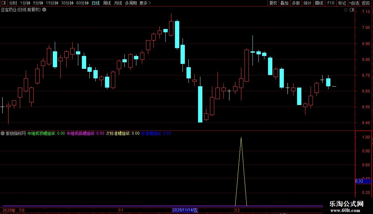The height and width of the screenshot is (214, 373).
Task: Expand the 更多 periods menu
Action: point(145,3)
